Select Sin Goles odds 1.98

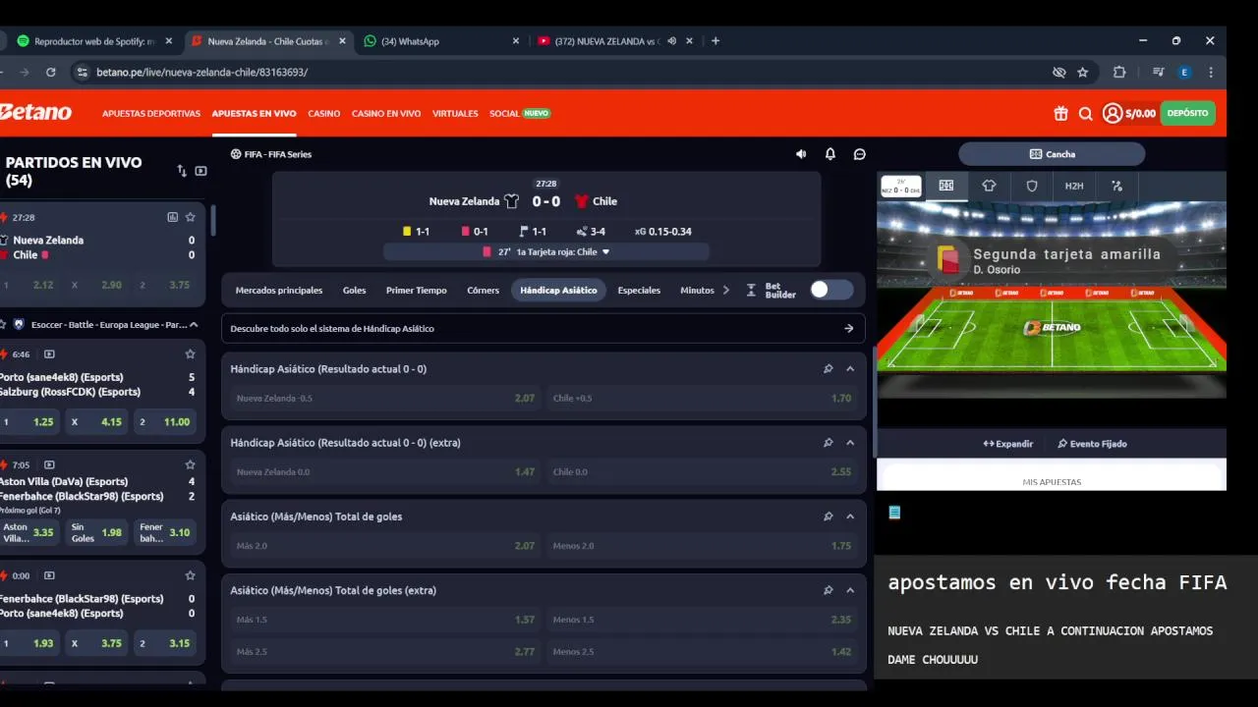point(96,533)
